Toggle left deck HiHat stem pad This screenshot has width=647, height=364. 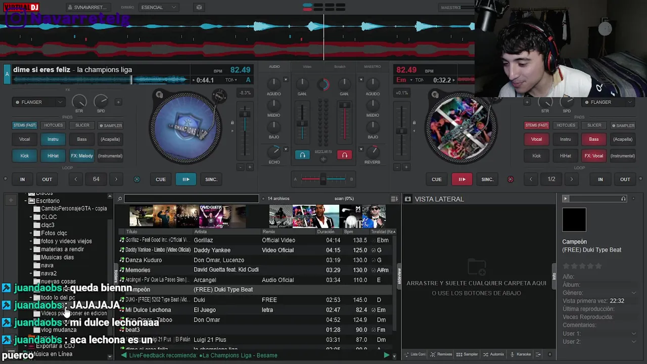[x=53, y=156]
